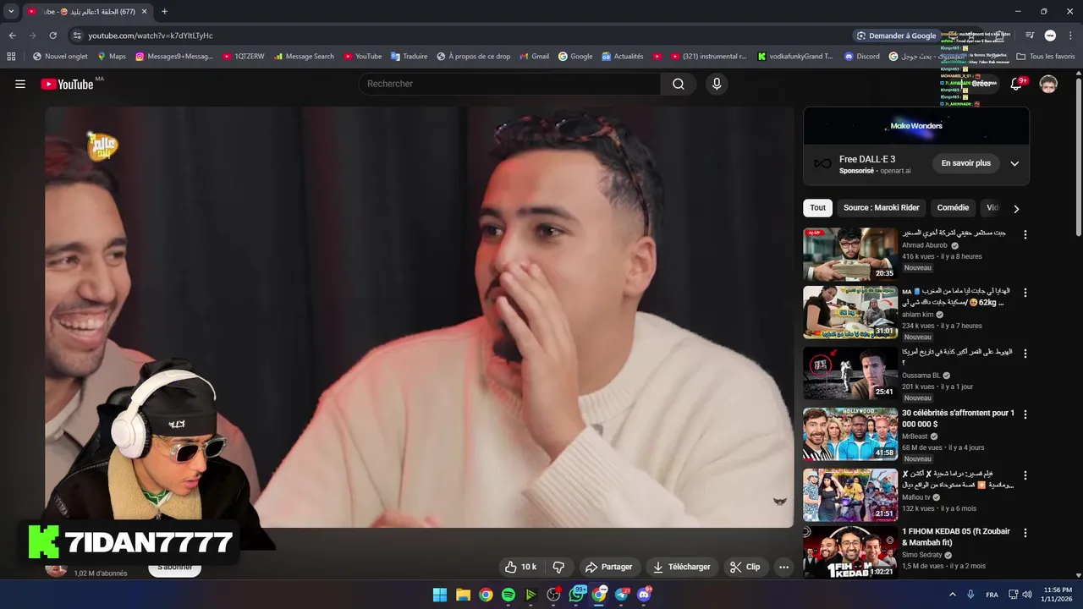Viewport: 1083px width, 609px height.
Task: Open volume control in system tray
Action: (1027, 595)
